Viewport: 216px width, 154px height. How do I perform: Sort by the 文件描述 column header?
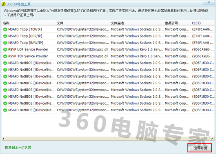point(137,23)
